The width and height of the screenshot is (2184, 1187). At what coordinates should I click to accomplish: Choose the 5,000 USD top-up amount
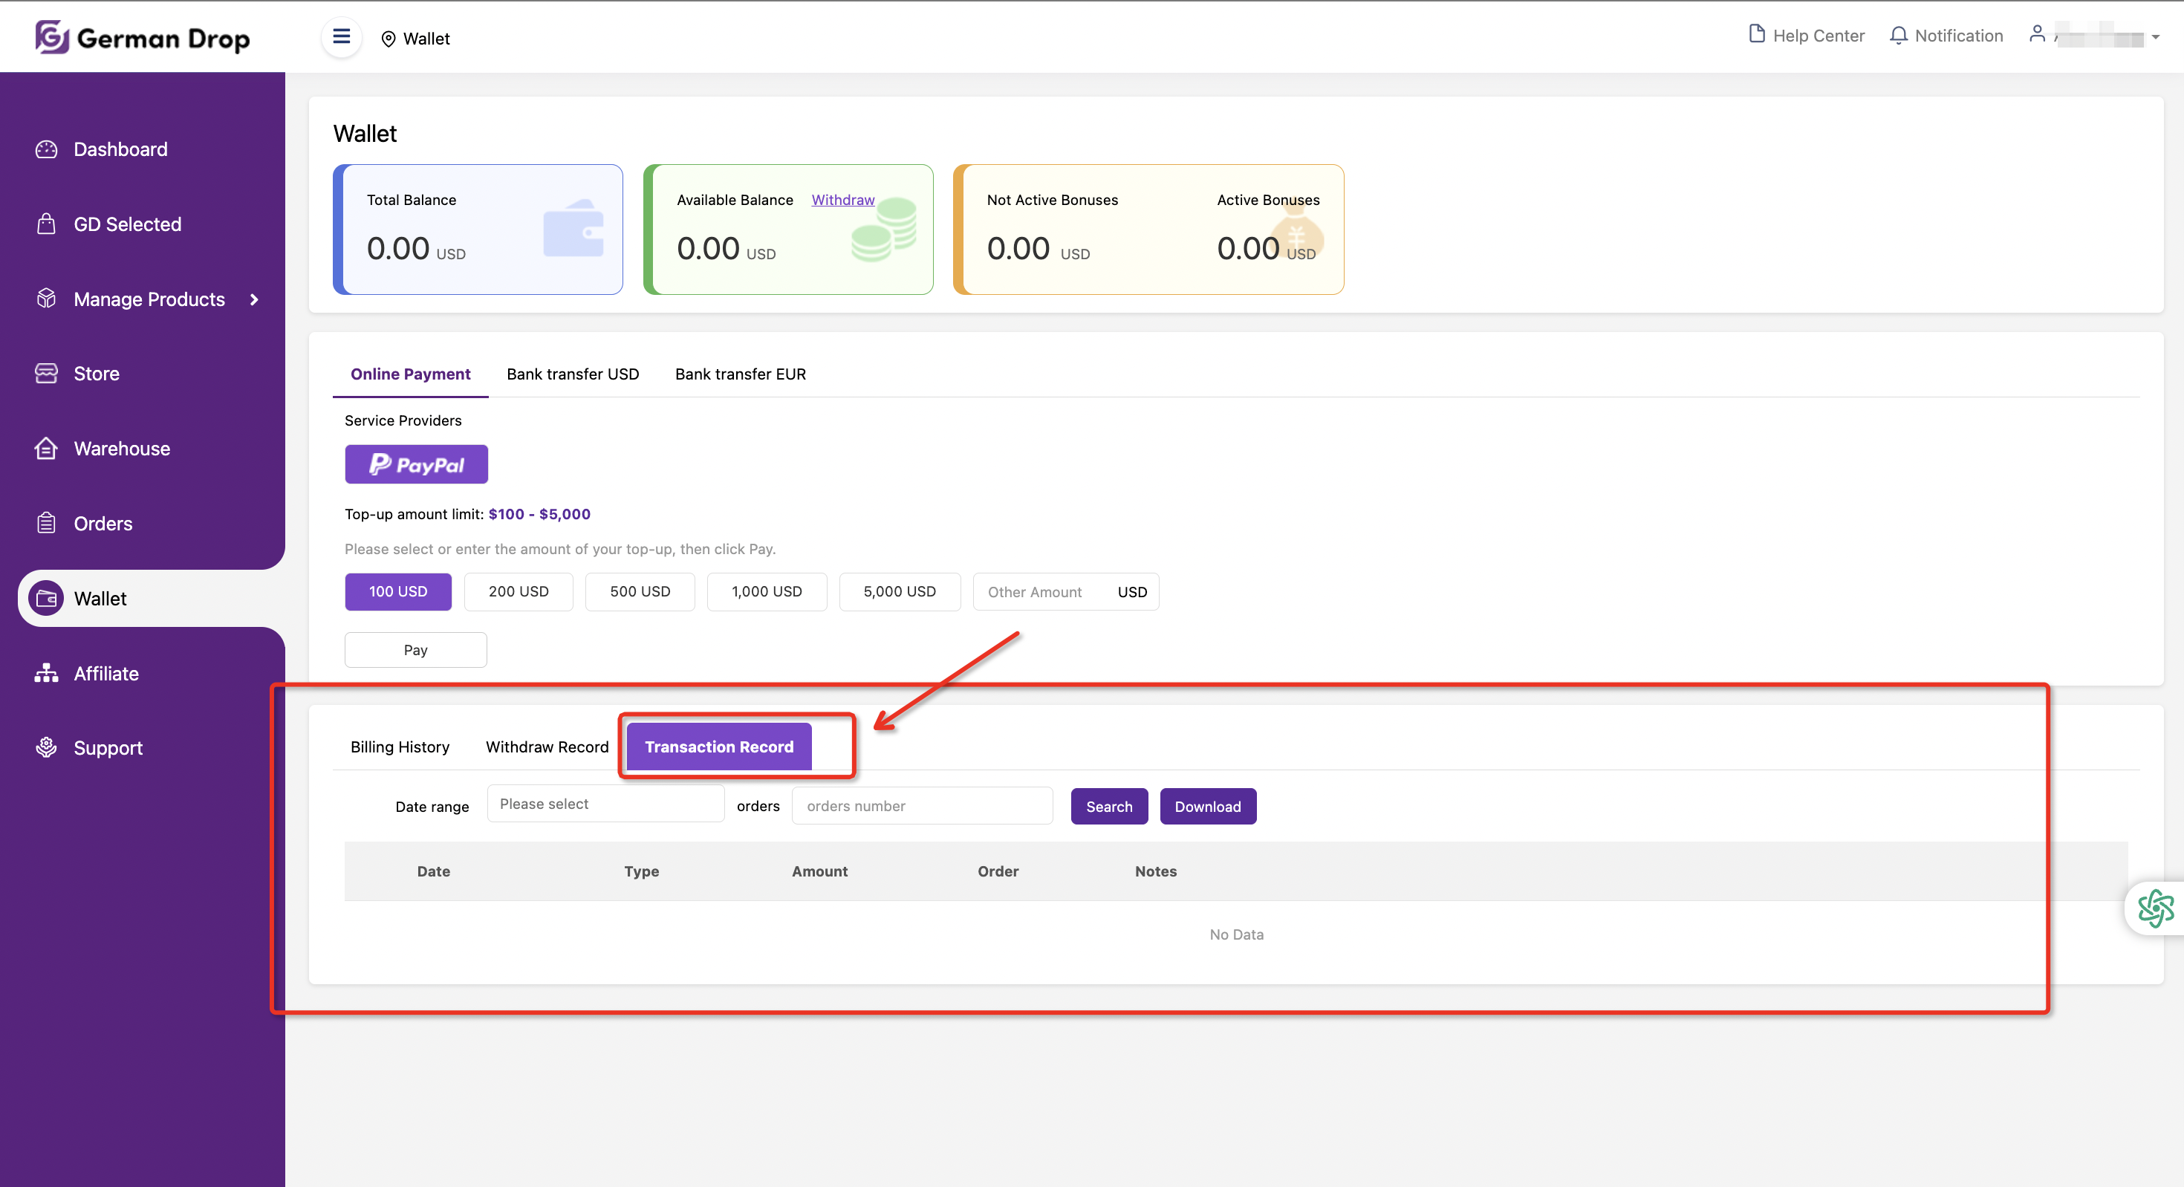899,592
